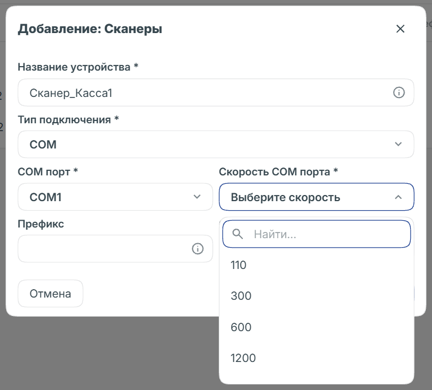The image size is (432, 390).
Task: Edit the Название устройства field with Сканер_Касса1
Action: coord(216,92)
